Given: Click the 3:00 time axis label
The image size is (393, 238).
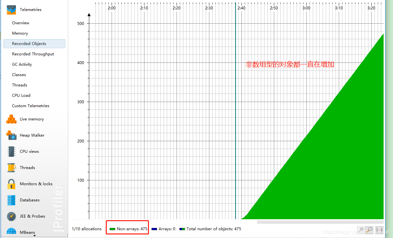Looking at the screenshot, I should point(306,8).
